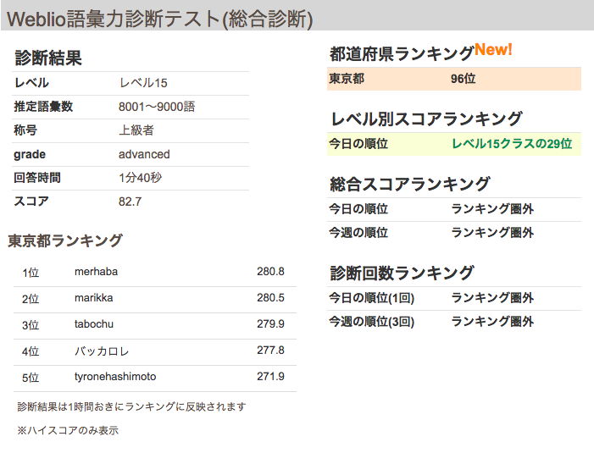Click merhaba's score 280.8
Viewport: 594px width, 453px height.
click(x=270, y=271)
